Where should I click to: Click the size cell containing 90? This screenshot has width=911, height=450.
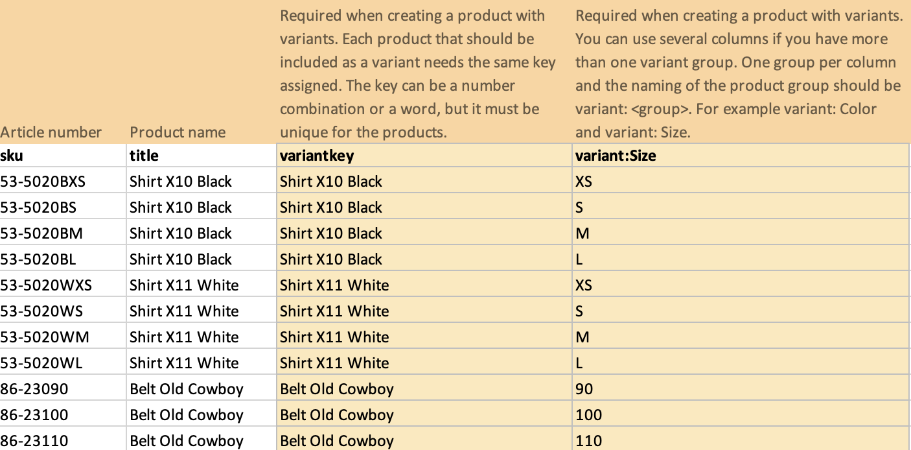tap(741, 388)
